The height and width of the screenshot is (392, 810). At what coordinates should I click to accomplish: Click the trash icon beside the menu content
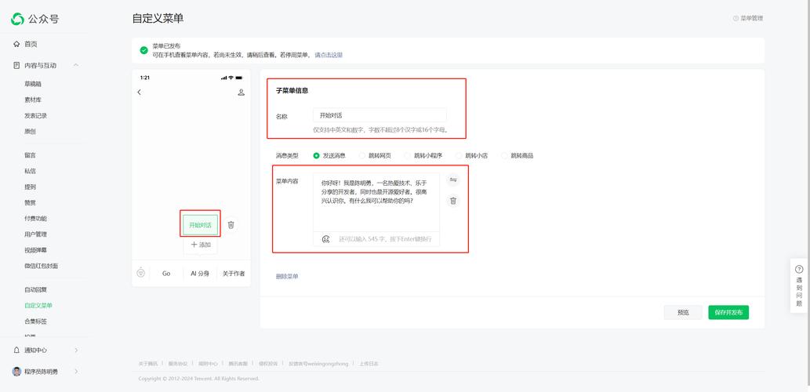(x=453, y=201)
